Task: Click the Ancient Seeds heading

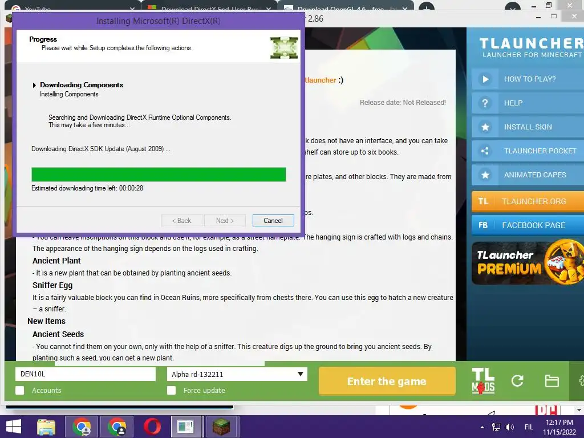Action: pyautogui.click(x=58, y=334)
